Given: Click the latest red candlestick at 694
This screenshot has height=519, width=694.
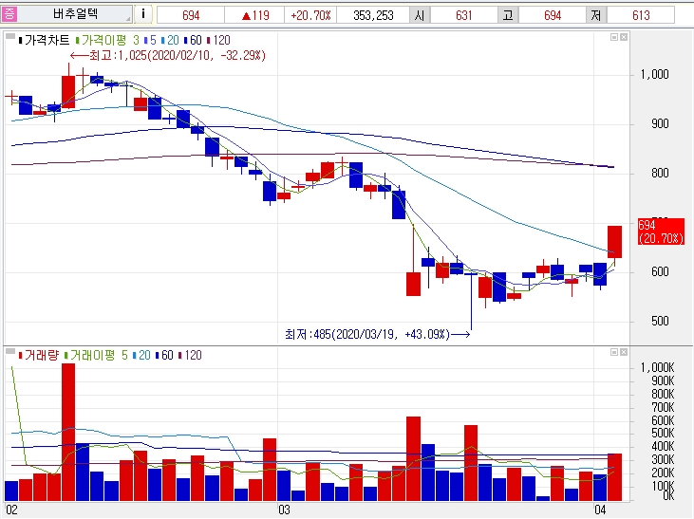Looking at the screenshot, I should click(614, 242).
